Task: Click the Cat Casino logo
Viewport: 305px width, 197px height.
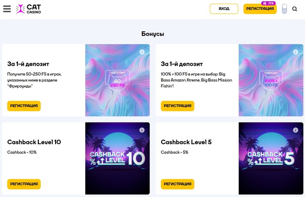Action: [28, 9]
